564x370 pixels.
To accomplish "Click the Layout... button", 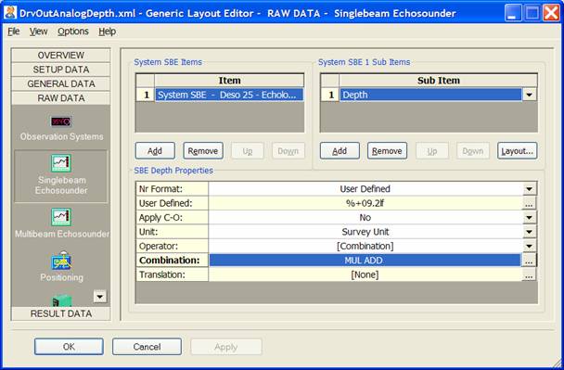I will coord(518,150).
